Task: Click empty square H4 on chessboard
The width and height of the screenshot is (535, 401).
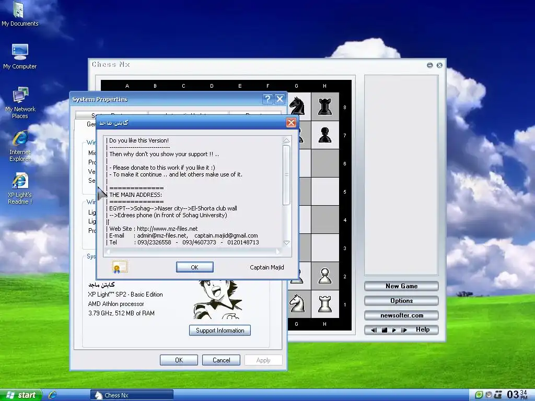Action: (x=325, y=220)
